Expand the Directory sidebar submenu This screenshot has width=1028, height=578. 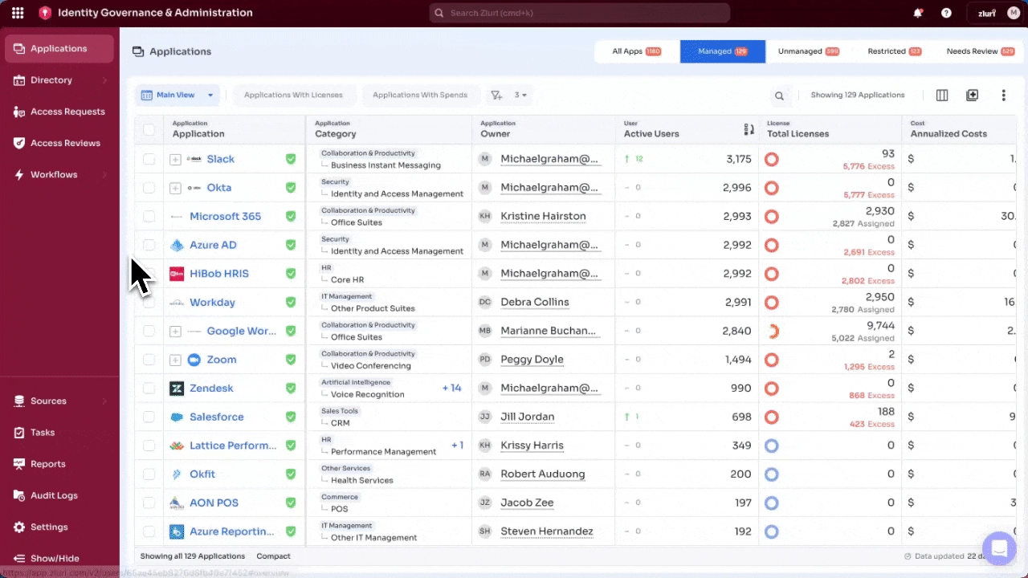click(x=104, y=80)
